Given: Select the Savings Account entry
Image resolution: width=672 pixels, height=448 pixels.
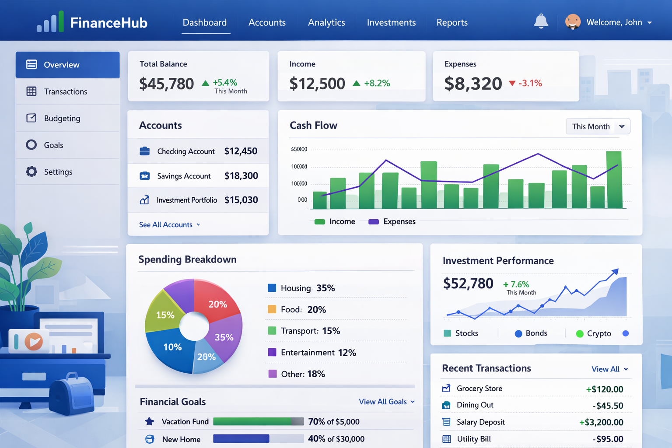Looking at the screenshot, I should tap(184, 175).
